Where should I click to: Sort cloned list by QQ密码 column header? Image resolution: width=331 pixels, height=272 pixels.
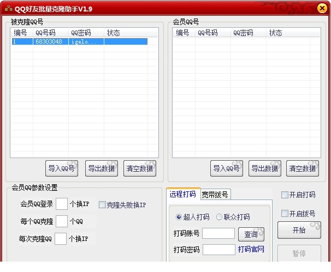click(86, 33)
